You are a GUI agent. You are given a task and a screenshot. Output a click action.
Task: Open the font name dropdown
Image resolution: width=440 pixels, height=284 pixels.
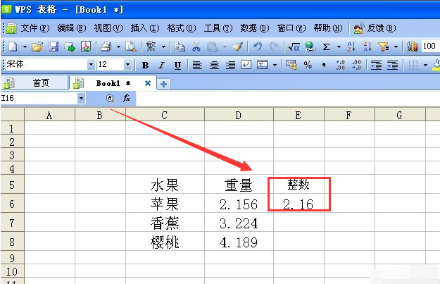tap(91, 65)
